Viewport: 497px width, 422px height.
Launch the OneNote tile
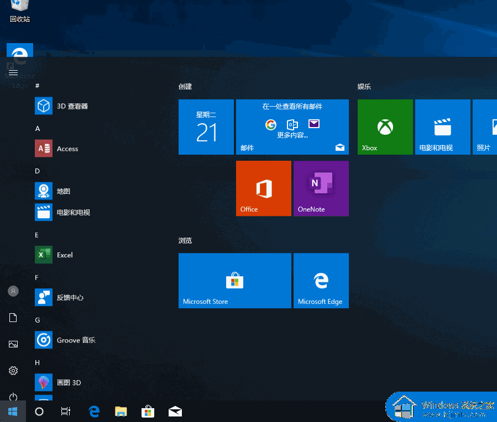(321, 188)
